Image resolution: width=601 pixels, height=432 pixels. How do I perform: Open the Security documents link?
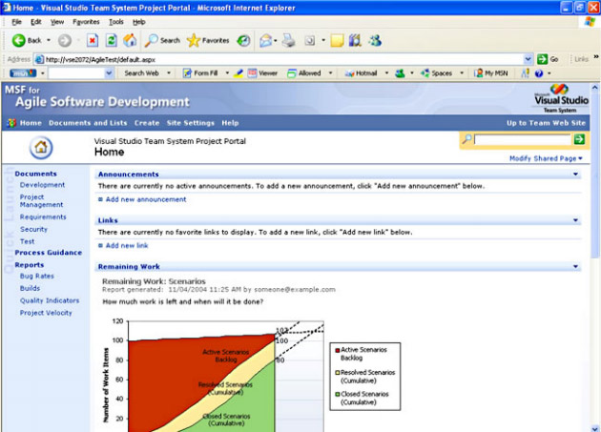click(x=33, y=229)
